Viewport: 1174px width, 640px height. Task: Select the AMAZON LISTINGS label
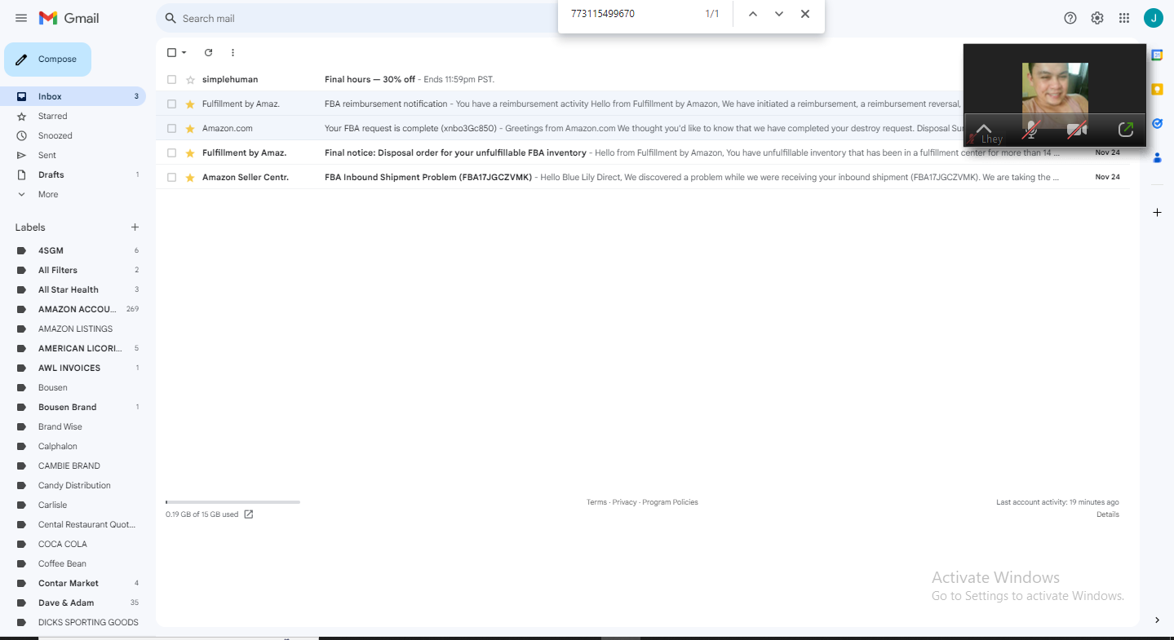click(x=76, y=329)
